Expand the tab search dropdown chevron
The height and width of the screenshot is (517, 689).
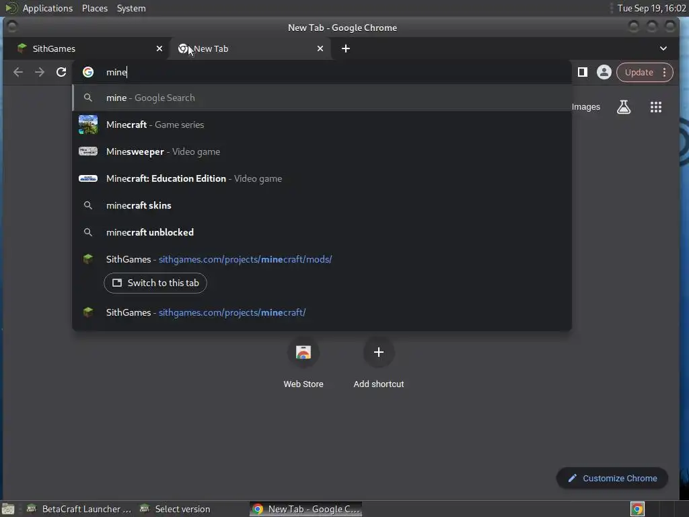tap(663, 48)
